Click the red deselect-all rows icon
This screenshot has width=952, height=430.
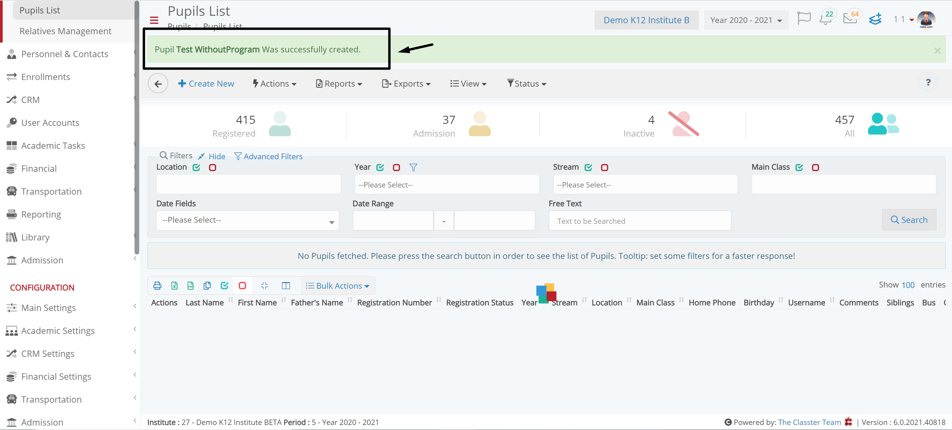(x=243, y=286)
